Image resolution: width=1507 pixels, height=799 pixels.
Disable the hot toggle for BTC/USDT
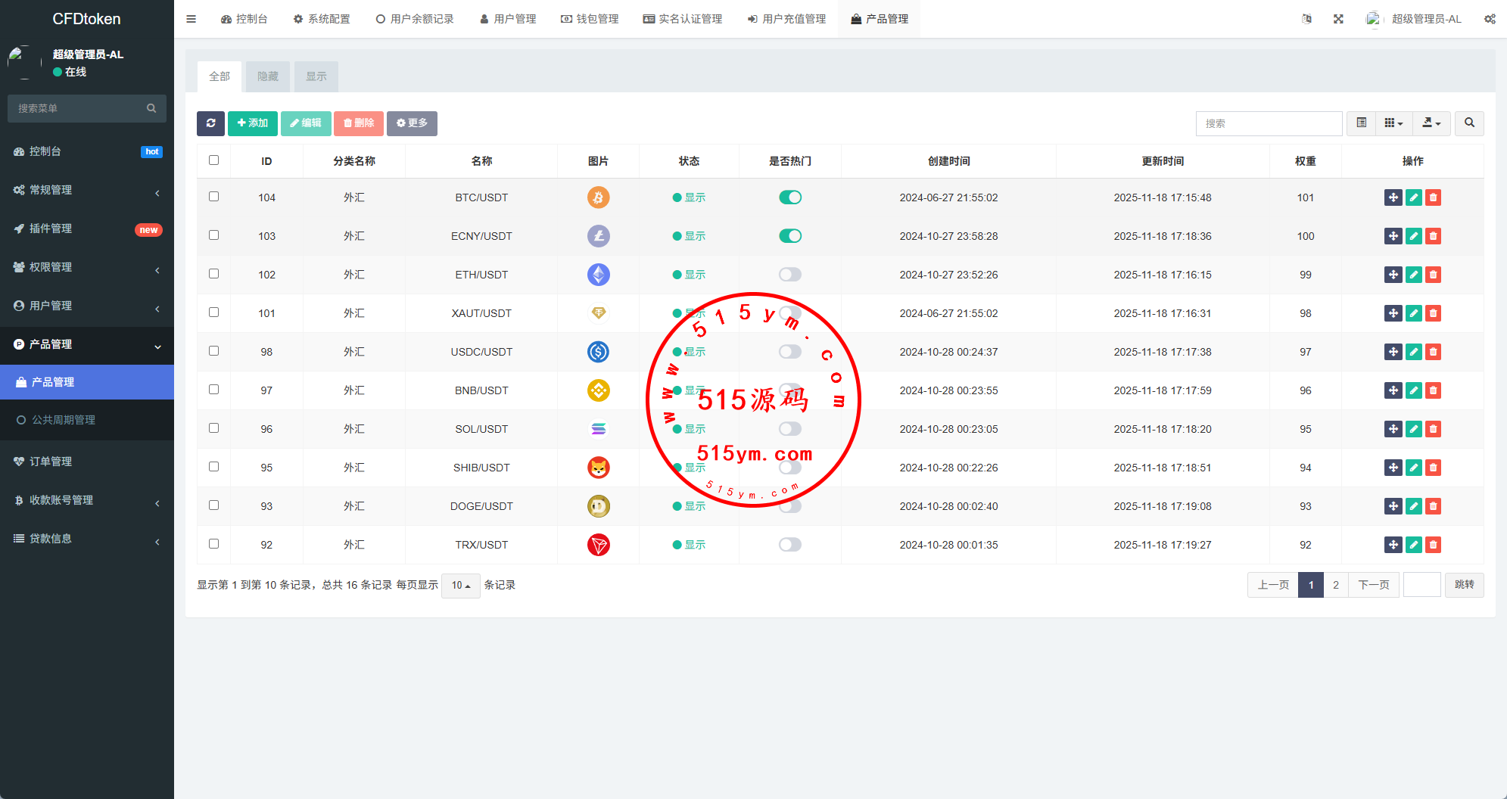tap(789, 197)
